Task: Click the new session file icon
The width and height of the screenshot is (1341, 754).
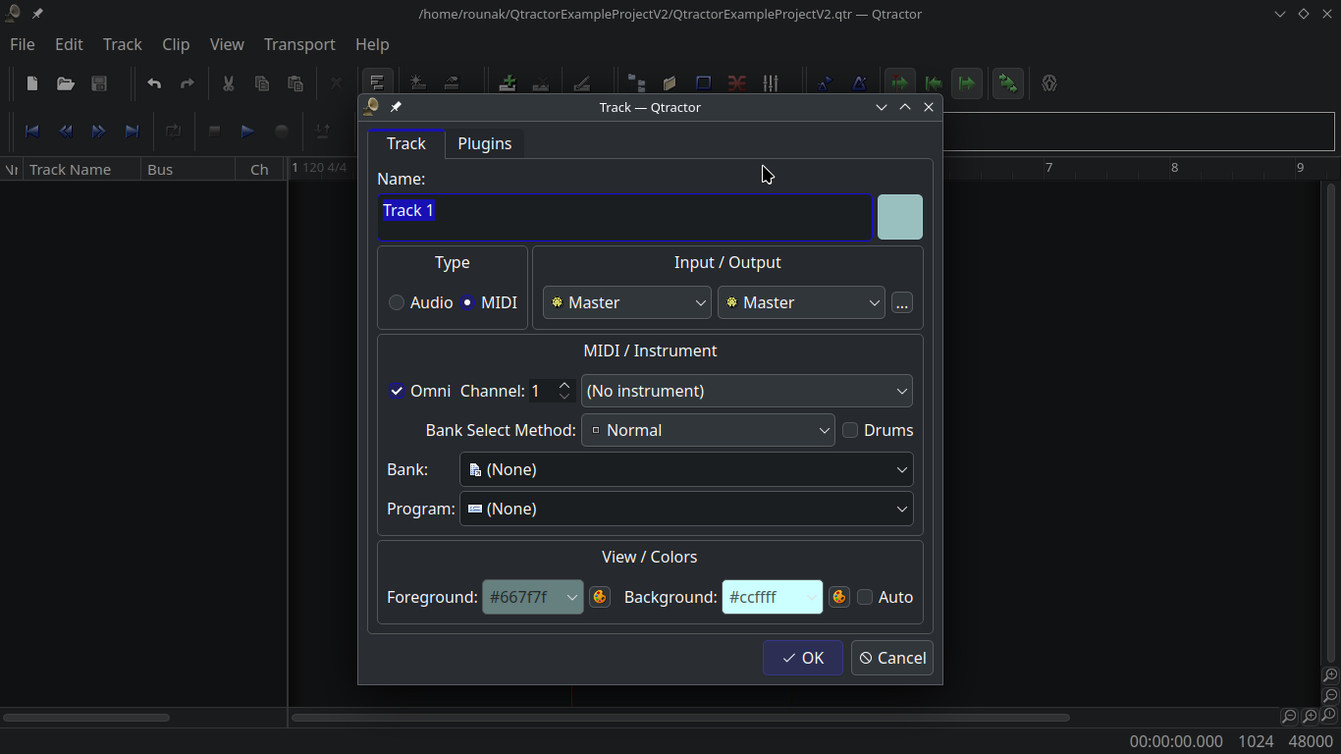Action: (32, 83)
